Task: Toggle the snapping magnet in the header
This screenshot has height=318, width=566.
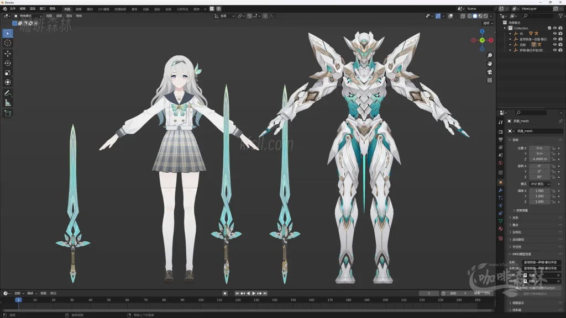Action: coord(249,16)
